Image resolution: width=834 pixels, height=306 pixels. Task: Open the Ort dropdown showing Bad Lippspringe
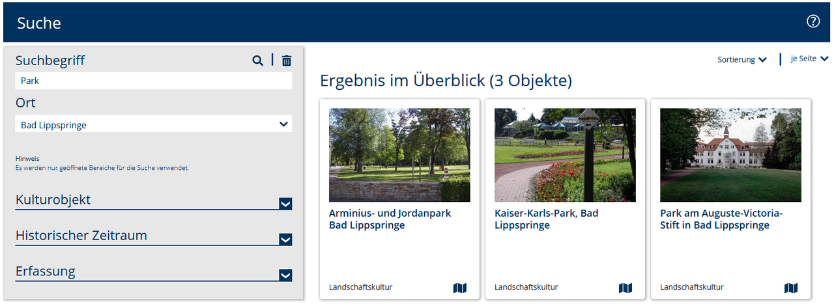coord(154,124)
